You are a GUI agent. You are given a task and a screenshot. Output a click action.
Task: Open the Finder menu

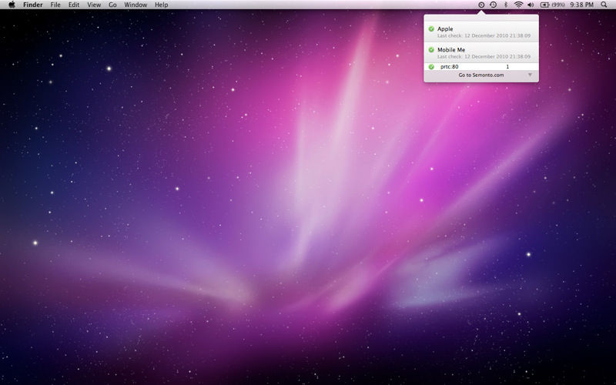(x=32, y=5)
